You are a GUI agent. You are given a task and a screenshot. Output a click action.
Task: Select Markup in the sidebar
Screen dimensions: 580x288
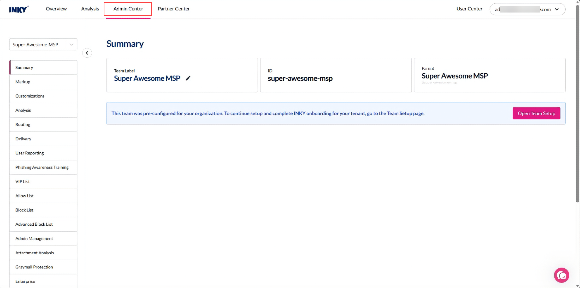[x=23, y=82]
